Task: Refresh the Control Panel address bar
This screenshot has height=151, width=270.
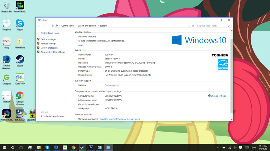Action: pyautogui.click(x=193, y=26)
